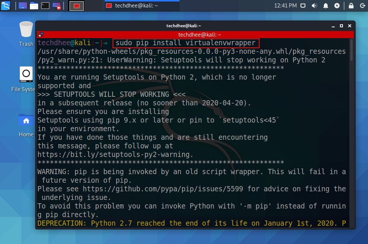Screen dimensions: 368x244
Task: Click the yellow DEPRECATION Python 2.7 line
Action: 192,223
